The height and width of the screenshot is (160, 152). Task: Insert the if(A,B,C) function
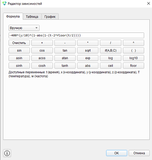pos(111,50)
